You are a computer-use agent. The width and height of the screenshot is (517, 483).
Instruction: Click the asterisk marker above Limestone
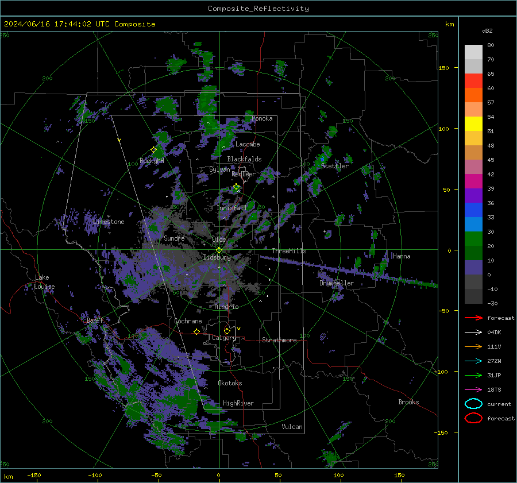[x=109, y=217]
